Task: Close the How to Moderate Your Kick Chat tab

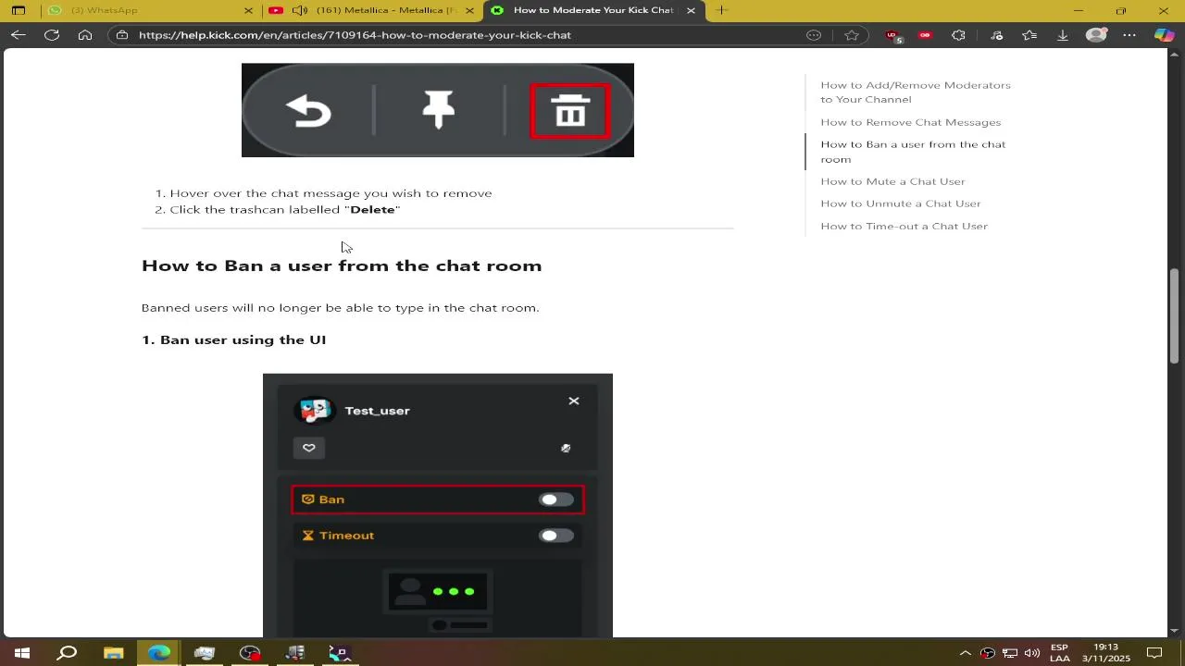Action: [691, 10]
